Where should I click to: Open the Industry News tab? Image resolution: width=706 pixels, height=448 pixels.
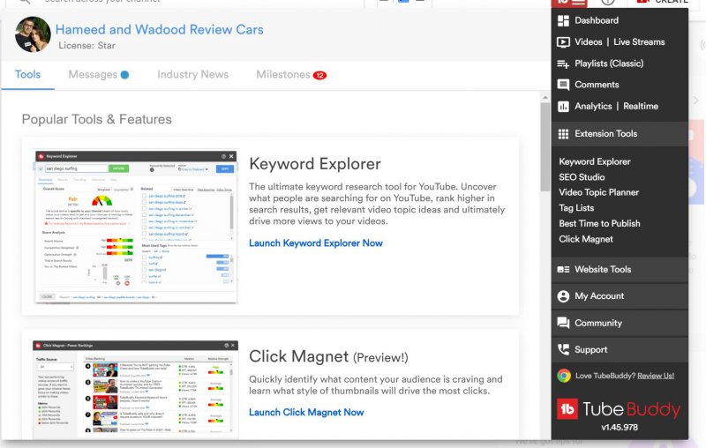click(192, 75)
